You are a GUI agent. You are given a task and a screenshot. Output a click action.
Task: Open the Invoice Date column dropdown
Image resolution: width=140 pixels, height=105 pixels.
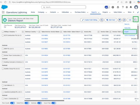[110, 32]
